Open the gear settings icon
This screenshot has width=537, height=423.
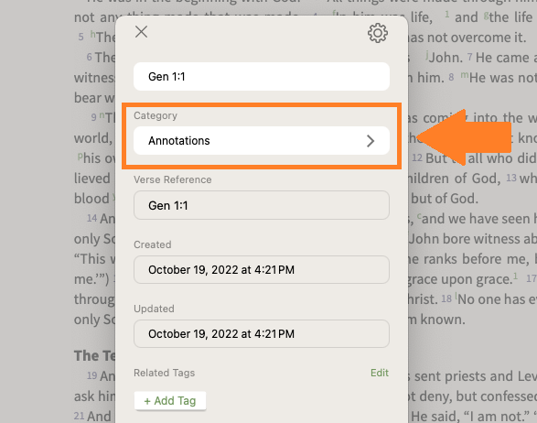378,33
